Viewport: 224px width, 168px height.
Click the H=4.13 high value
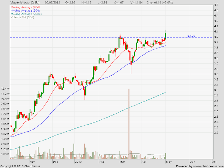click(x=86, y=2)
